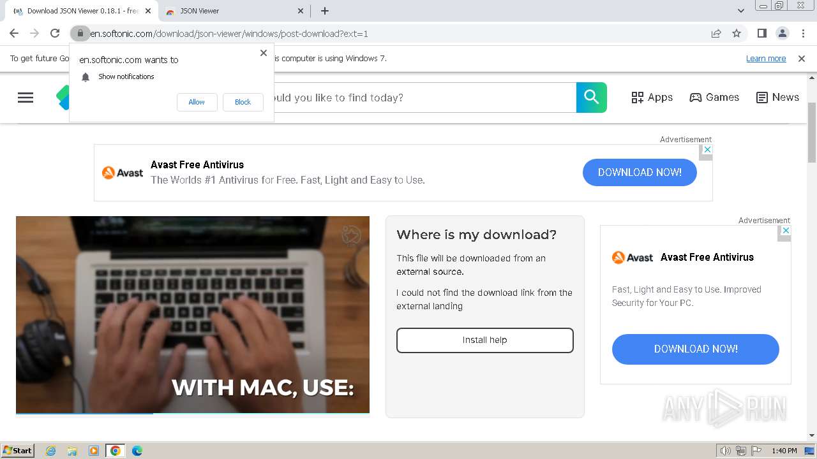Click the Install help button
817x459 pixels.
[485, 340]
